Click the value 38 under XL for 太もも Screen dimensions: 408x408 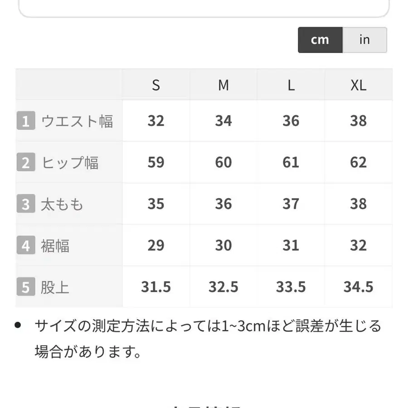click(x=358, y=204)
